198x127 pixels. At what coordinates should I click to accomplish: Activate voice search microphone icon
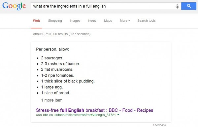point(177,6)
